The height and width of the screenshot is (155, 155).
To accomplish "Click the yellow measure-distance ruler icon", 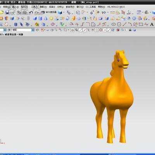I will (112, 12).
